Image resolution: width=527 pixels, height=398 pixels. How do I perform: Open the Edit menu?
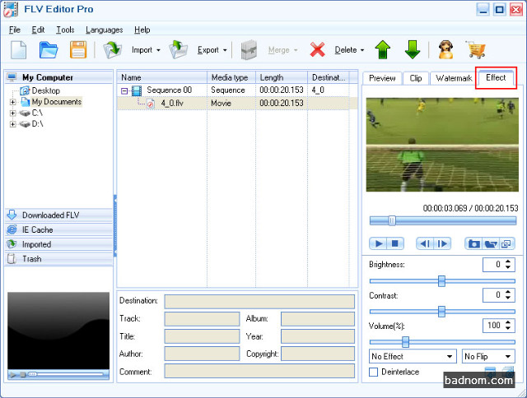[x=38, y=30]
